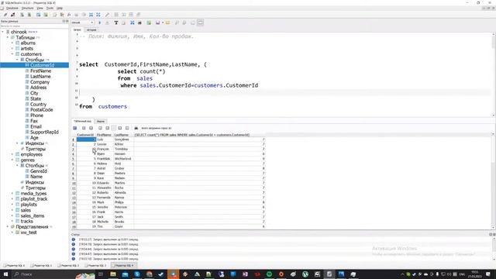Image resolution: width=496 pixels, height=279 pixels.
Task: Select the sales_items table in tree
Action: click(33, 215)
